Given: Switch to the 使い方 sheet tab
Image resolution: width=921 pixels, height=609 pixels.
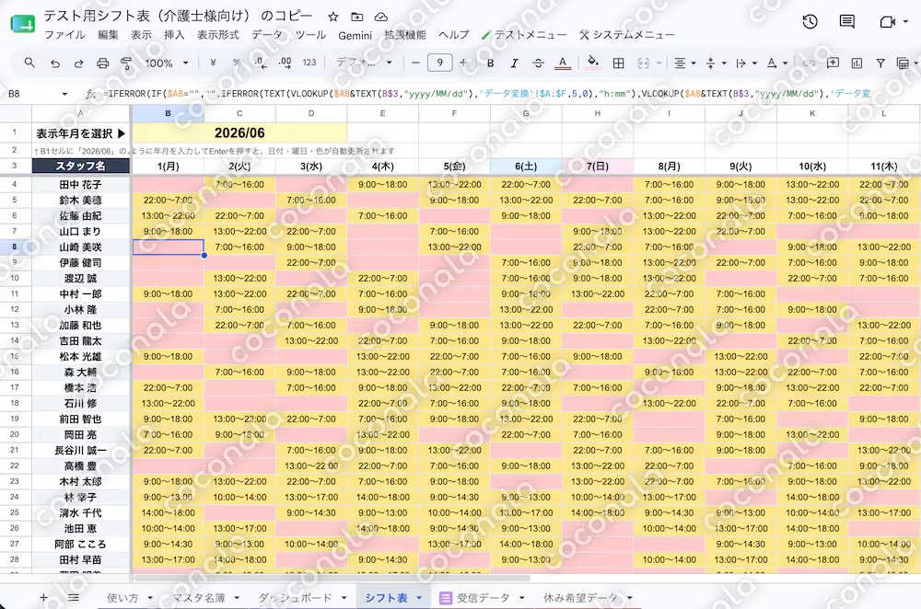Looking at the screenshot, I should point(122,598).
